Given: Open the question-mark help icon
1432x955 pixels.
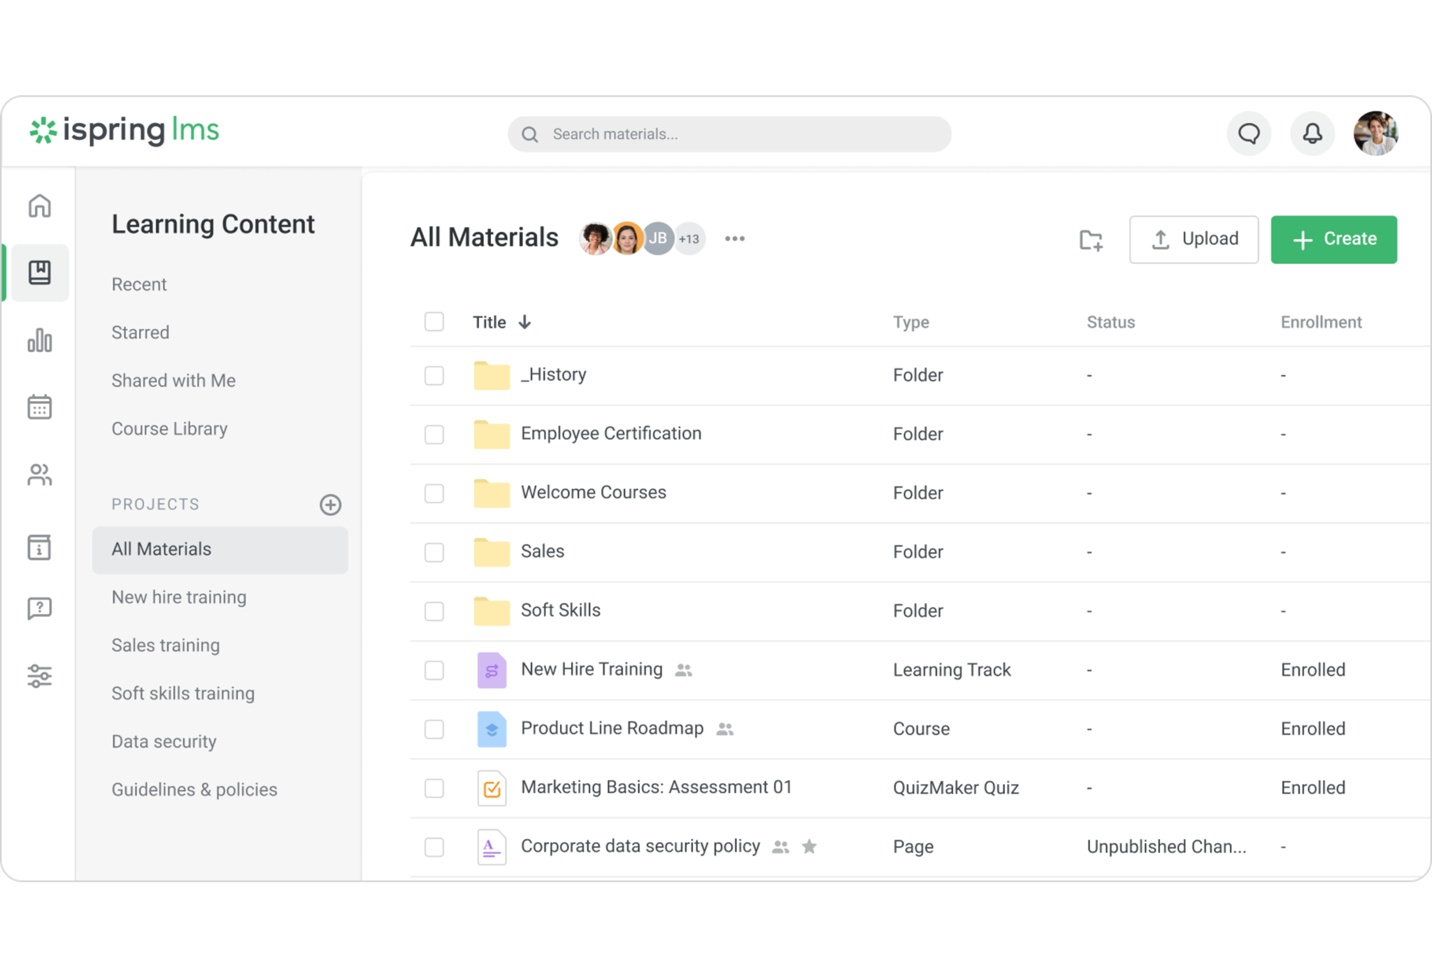Looking at the screenshot, I should tap(40, 608).
